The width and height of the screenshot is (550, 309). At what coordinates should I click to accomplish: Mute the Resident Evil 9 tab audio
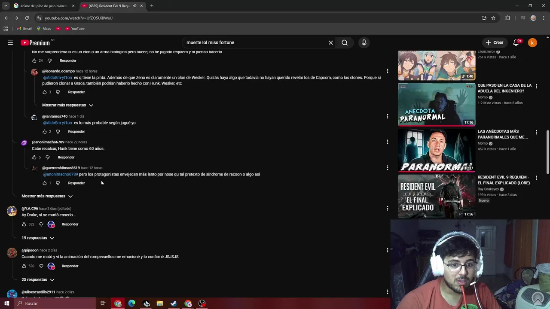point(134,6)
